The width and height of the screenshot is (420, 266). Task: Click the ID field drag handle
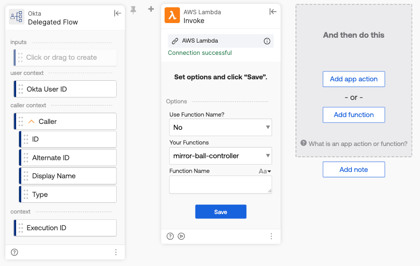(26, 139)
